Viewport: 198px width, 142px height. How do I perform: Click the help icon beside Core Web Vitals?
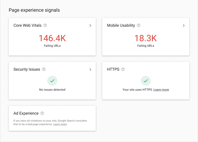pos(45,25)
